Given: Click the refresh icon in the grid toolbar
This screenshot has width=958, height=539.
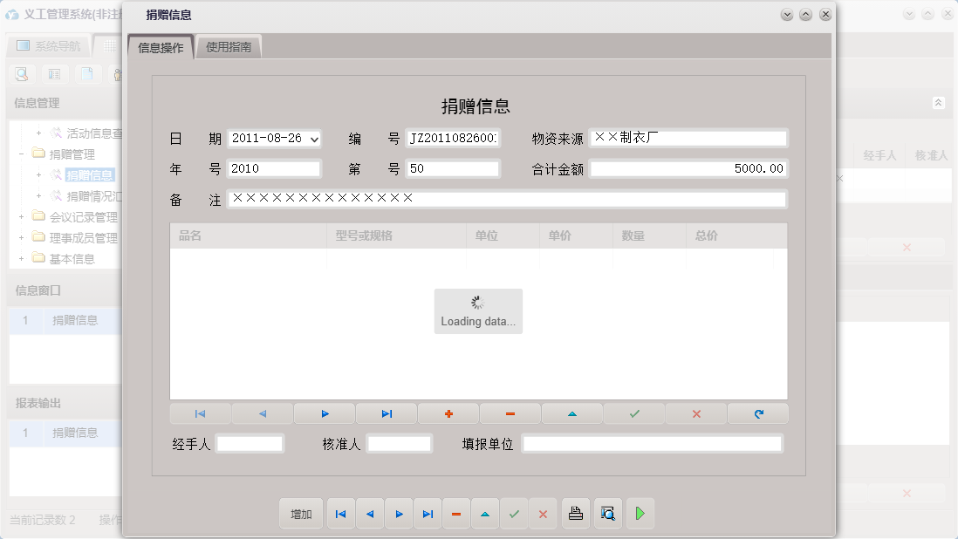Looking at the screenshot, I should click(758, 413).
